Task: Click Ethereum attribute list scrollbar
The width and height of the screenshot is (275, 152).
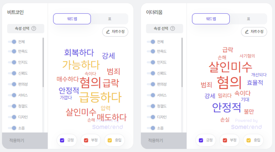Action: tap(182, 62)
